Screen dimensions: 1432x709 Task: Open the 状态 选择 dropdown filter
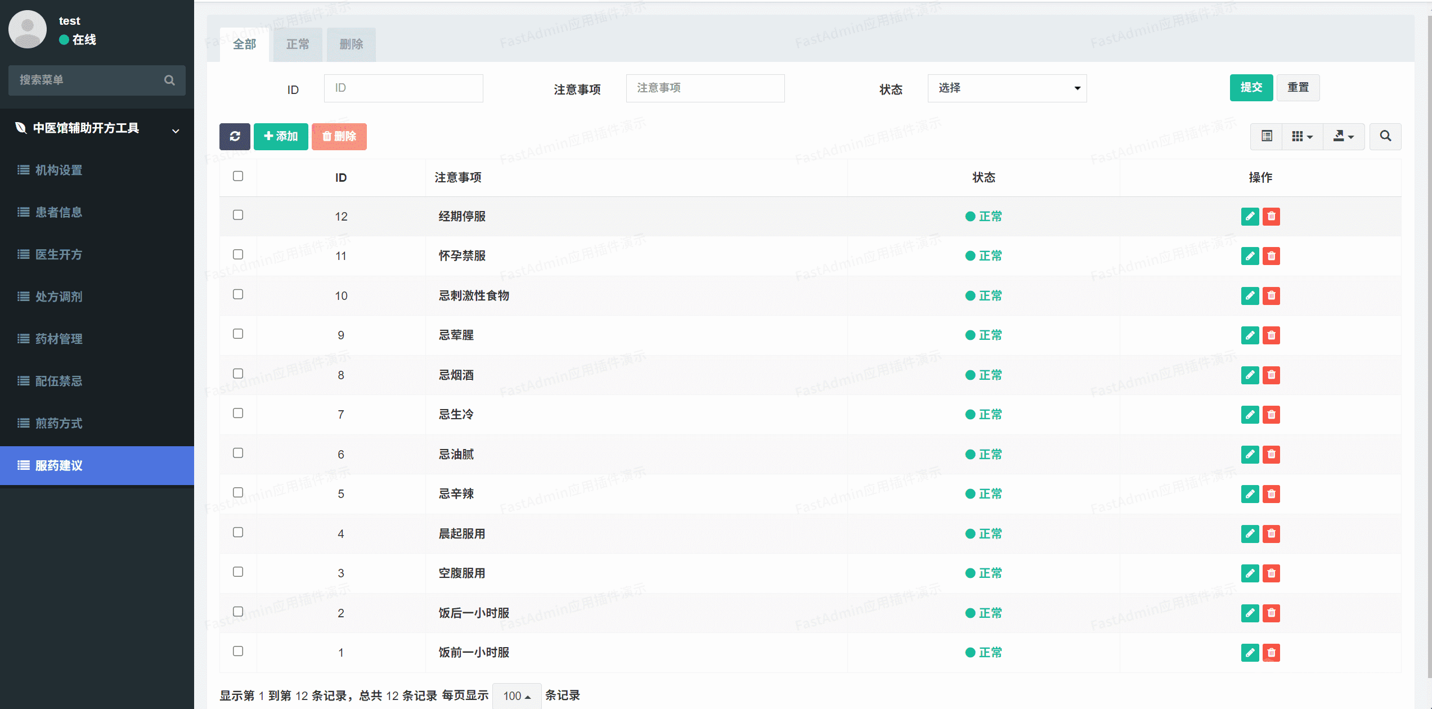tap(1007, 88)
